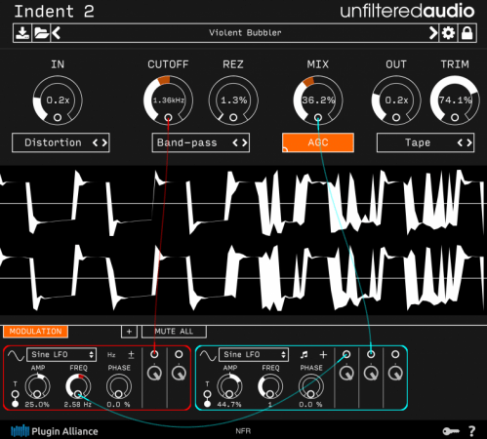Click the 2.58 Hz frequency value

78,405
